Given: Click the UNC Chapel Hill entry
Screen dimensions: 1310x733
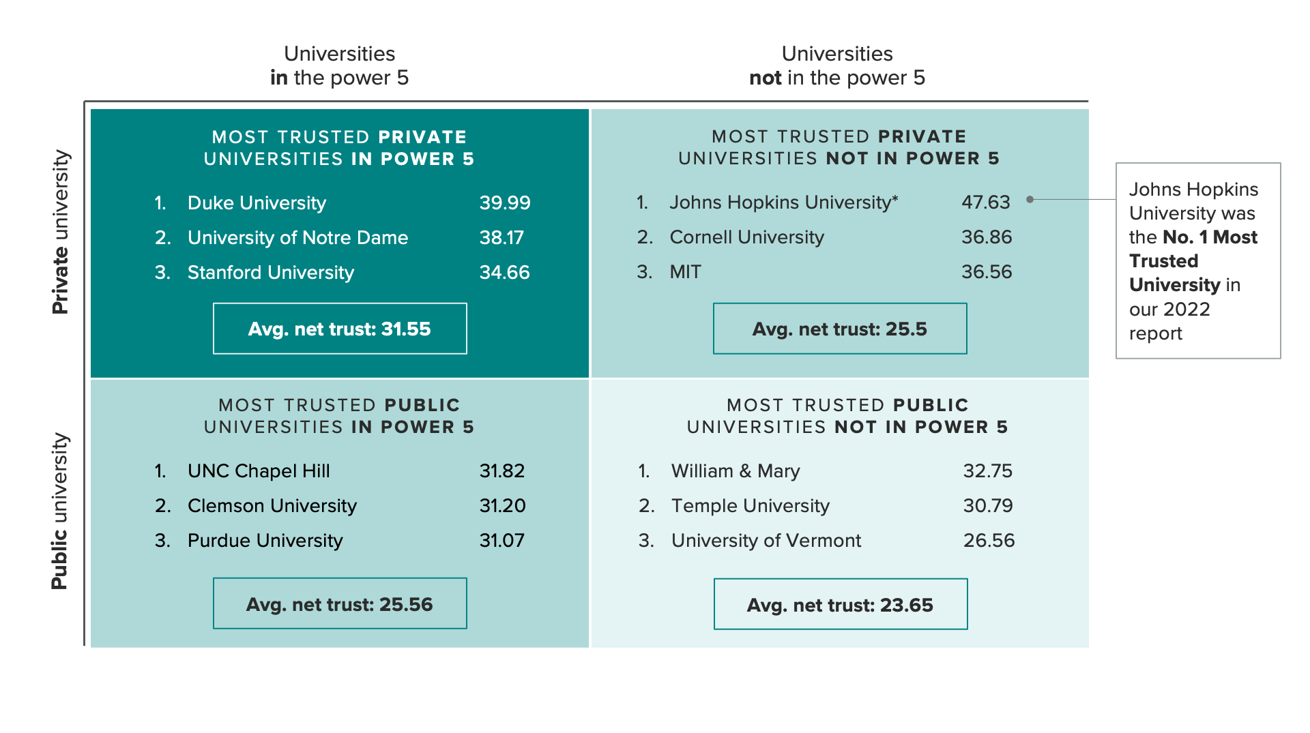Looking at the screenshot, I should pos(259,471).
